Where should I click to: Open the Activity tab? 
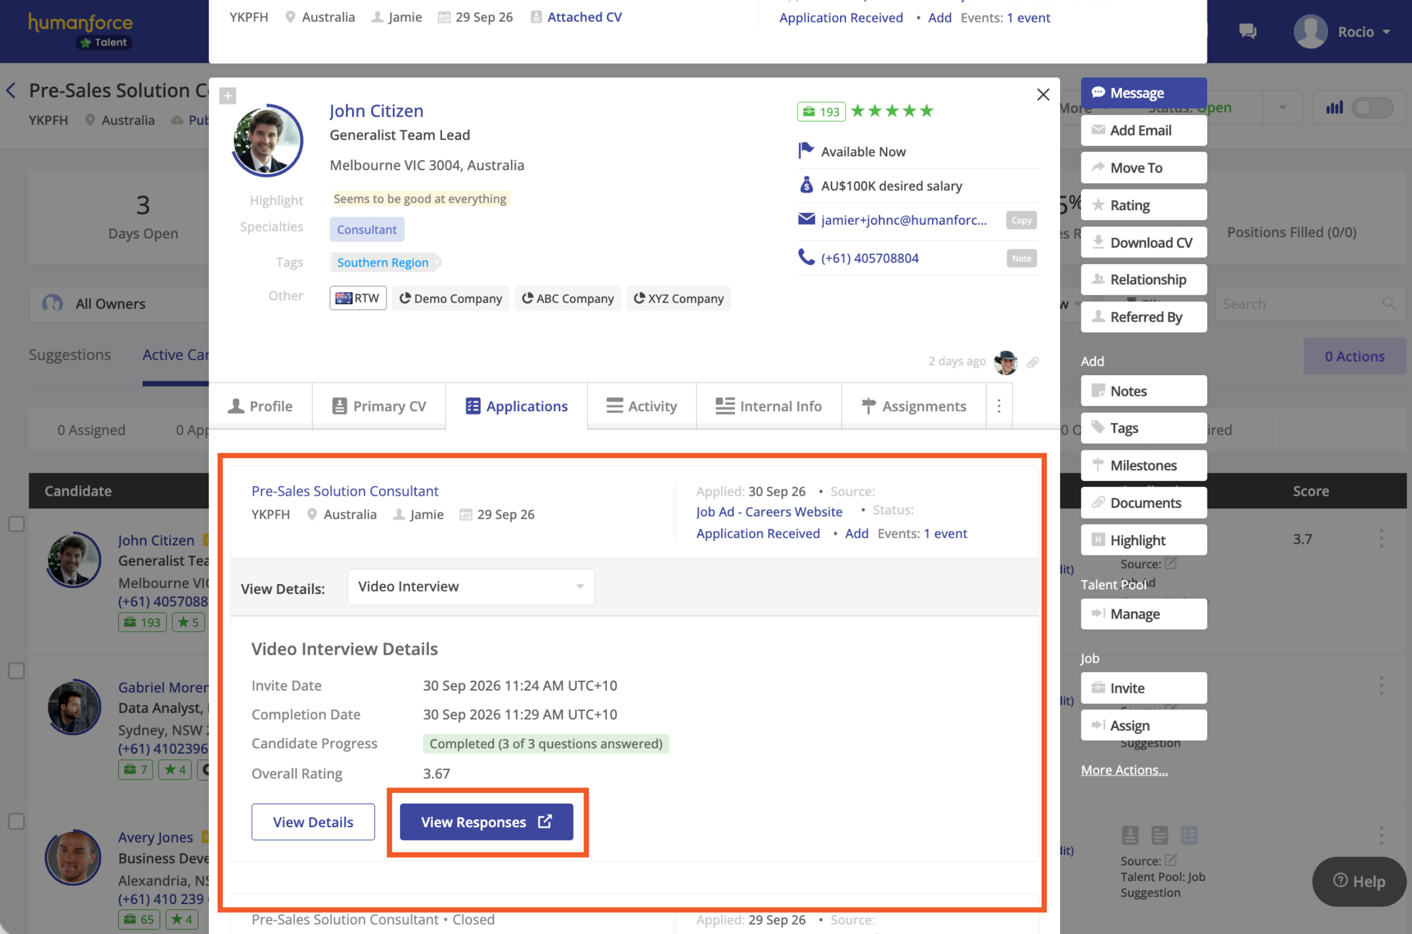pyautogui.click(x=641, y=406)
